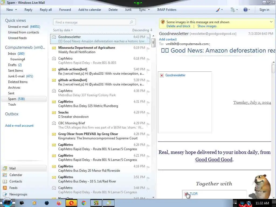Click the broken image icon next to TLDR

pos(186,194)
